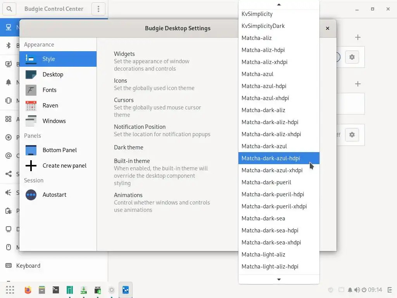Viewport: 397px width, 298px height.
Task: Select the Style section icon
Action: [31, 59]
